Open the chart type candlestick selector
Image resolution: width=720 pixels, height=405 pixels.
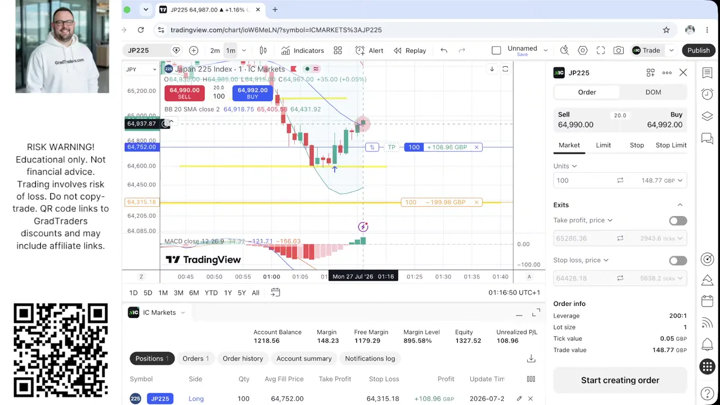click(x=263, y=51)
